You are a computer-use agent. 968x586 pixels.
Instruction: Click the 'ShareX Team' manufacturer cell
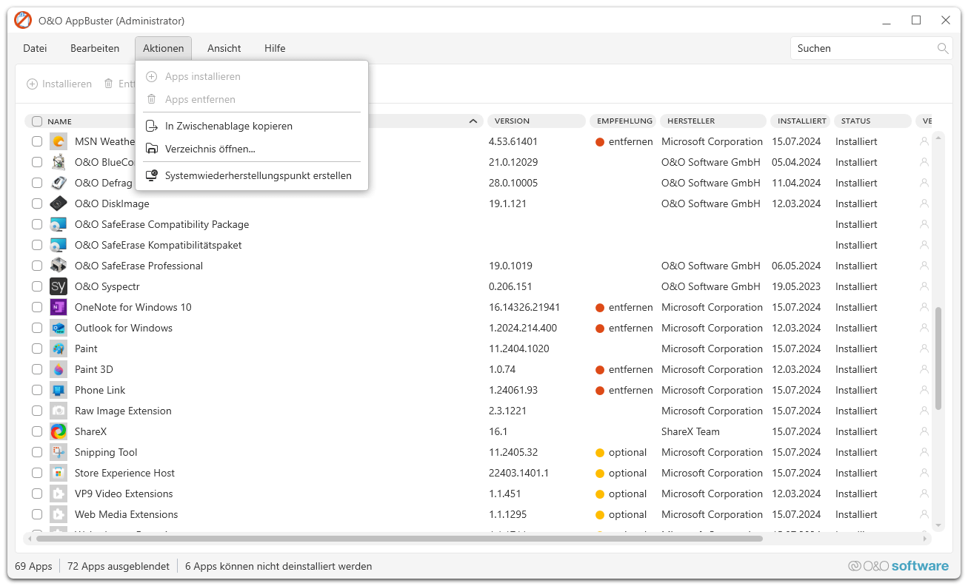click(x=690, y=431)
